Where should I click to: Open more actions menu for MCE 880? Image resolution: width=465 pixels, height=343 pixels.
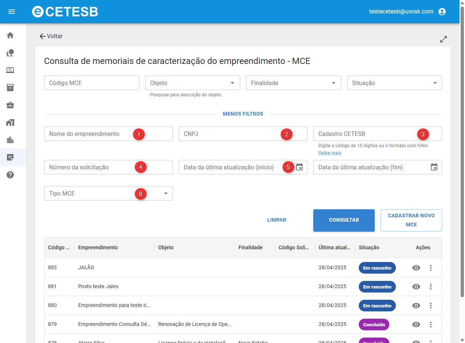(x=431, y=306)
